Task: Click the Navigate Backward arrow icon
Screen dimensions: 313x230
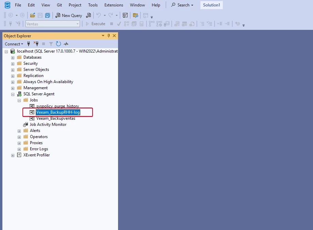Action: (11, 15)
